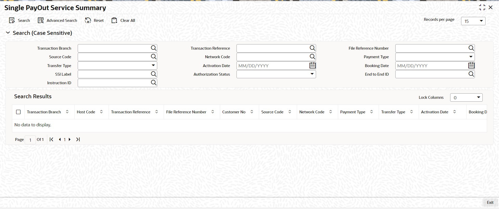Screen dimensions: 499x209
Task: Sort results by Transfer Type column
Action: tap(411, 112)
